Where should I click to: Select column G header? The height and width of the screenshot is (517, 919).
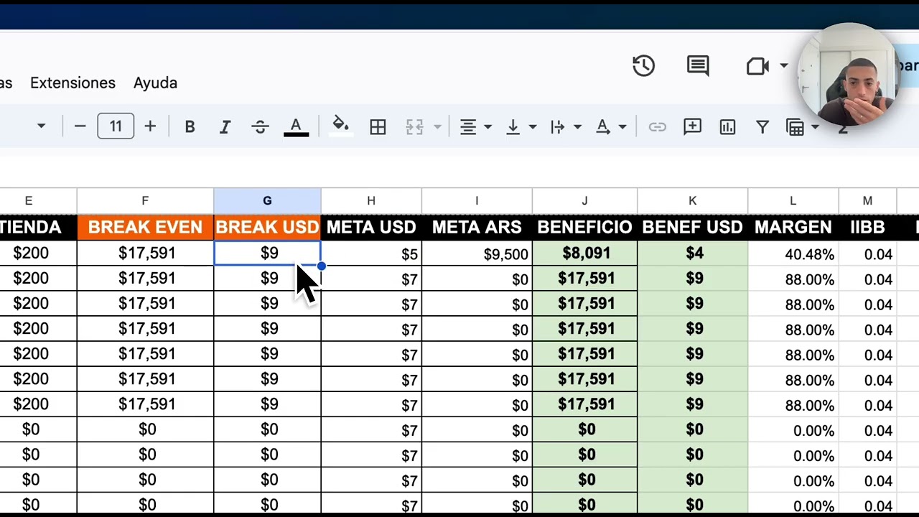267,200
